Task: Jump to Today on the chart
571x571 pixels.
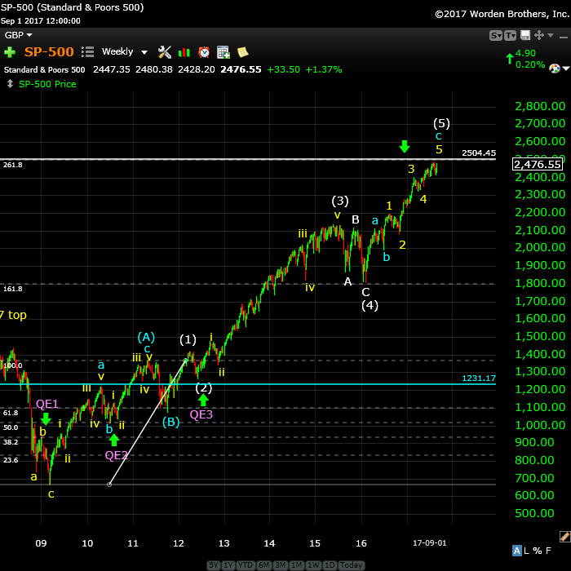Action: [351, 564]
